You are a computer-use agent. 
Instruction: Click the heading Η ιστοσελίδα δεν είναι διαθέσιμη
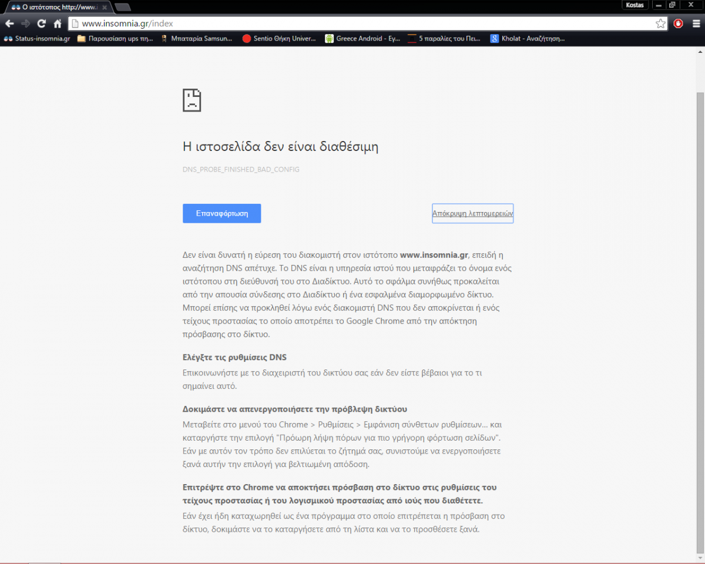(x=280, y=147)
